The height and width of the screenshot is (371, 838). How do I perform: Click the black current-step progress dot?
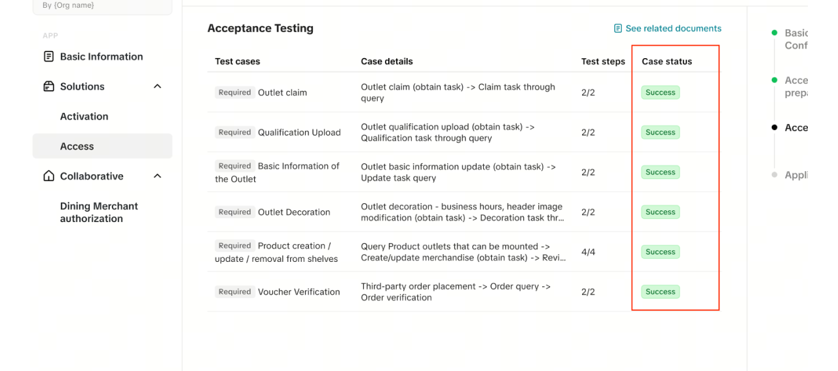click(x=774, y=128)
